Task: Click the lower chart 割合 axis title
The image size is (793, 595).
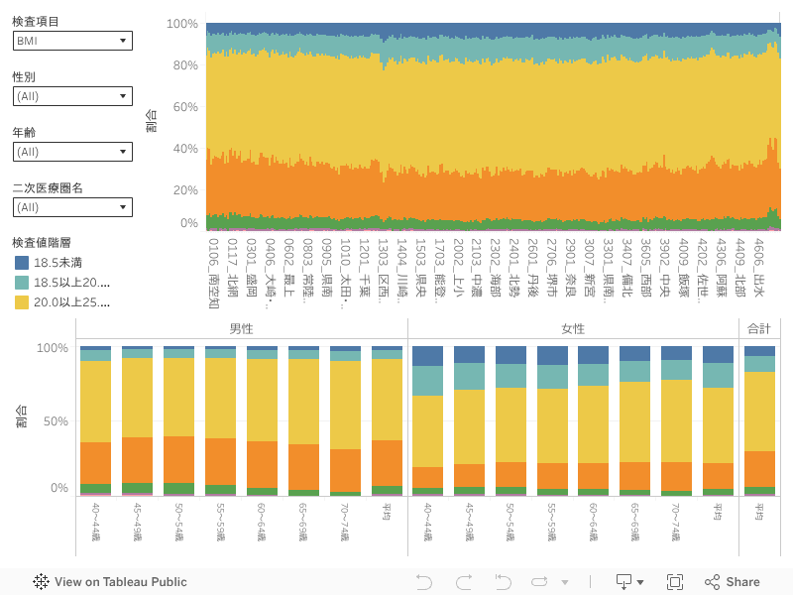Action: tap(21, 416)
